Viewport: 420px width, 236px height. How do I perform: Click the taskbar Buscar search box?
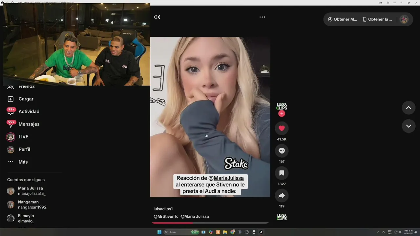[x=181, y=232]
